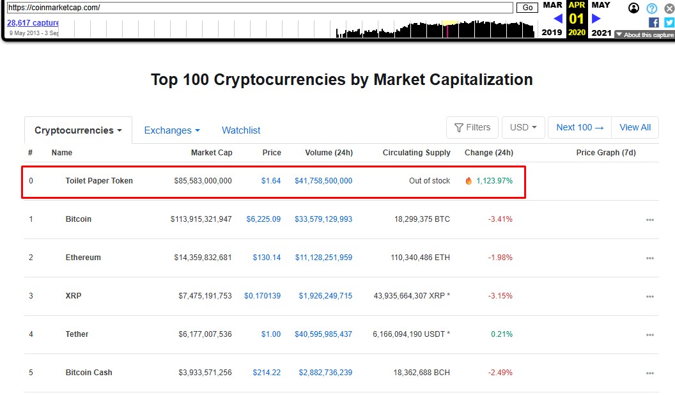Open the Bitcoin coin name link
The height and width of the screenshot is (395, 675).
coord(79,219)
